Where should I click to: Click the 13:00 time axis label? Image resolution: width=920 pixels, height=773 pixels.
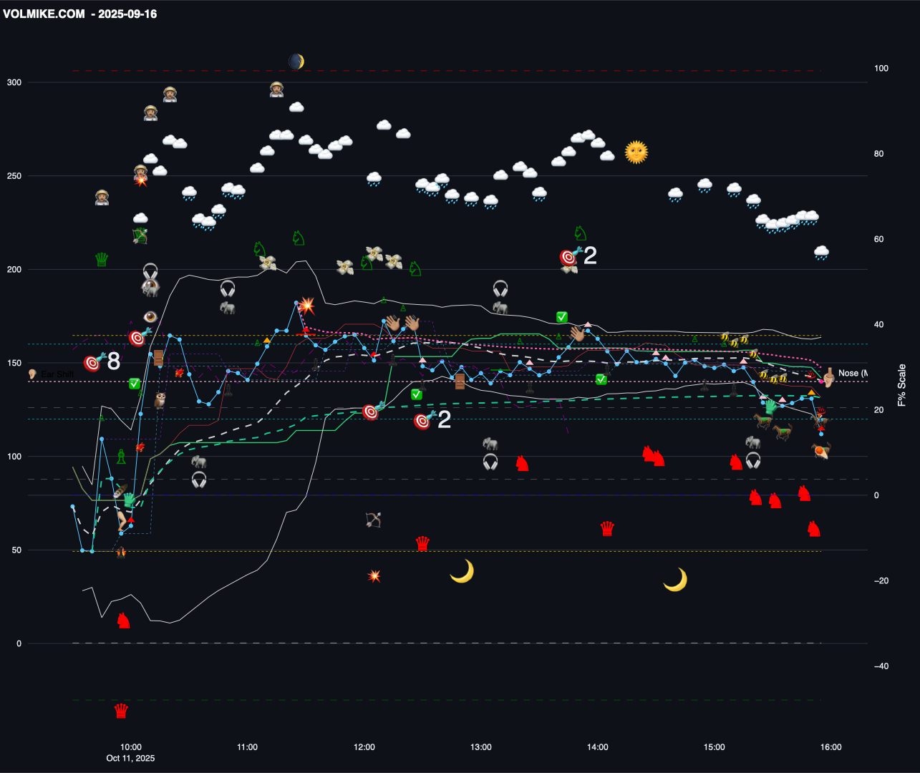(x=481, y=747)
